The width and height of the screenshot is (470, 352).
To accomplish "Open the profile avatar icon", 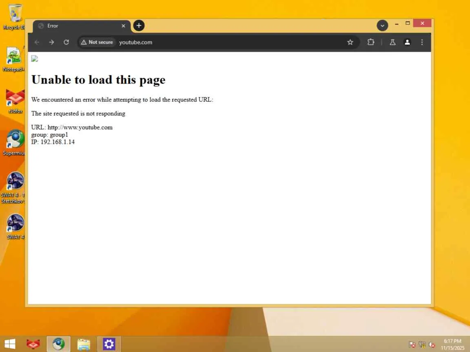I will (407, 42).
